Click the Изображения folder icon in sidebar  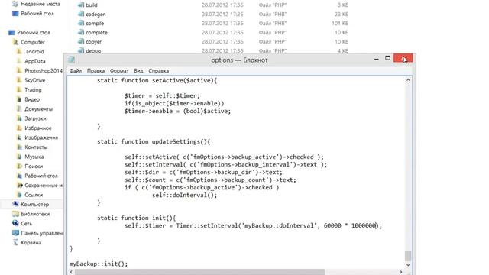pyautogui.click(x=19, y=137)
